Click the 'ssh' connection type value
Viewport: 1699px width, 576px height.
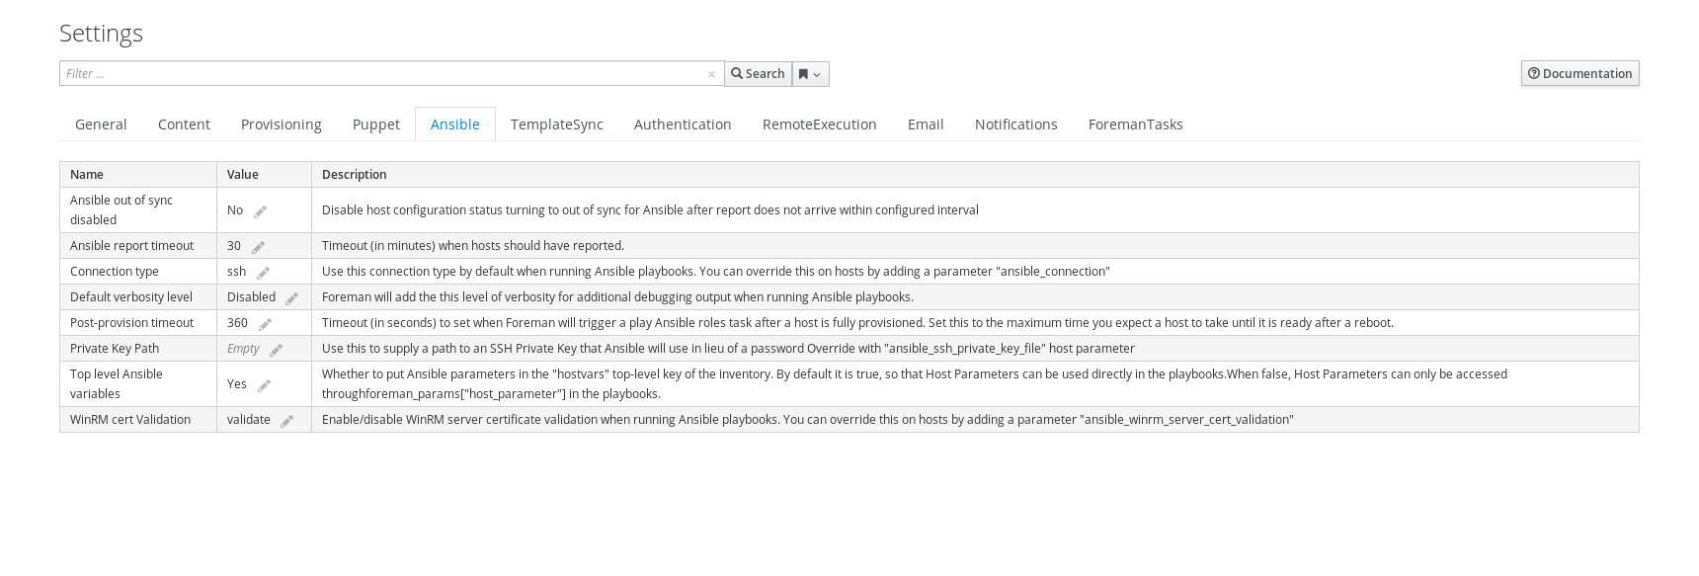point(237,272)
